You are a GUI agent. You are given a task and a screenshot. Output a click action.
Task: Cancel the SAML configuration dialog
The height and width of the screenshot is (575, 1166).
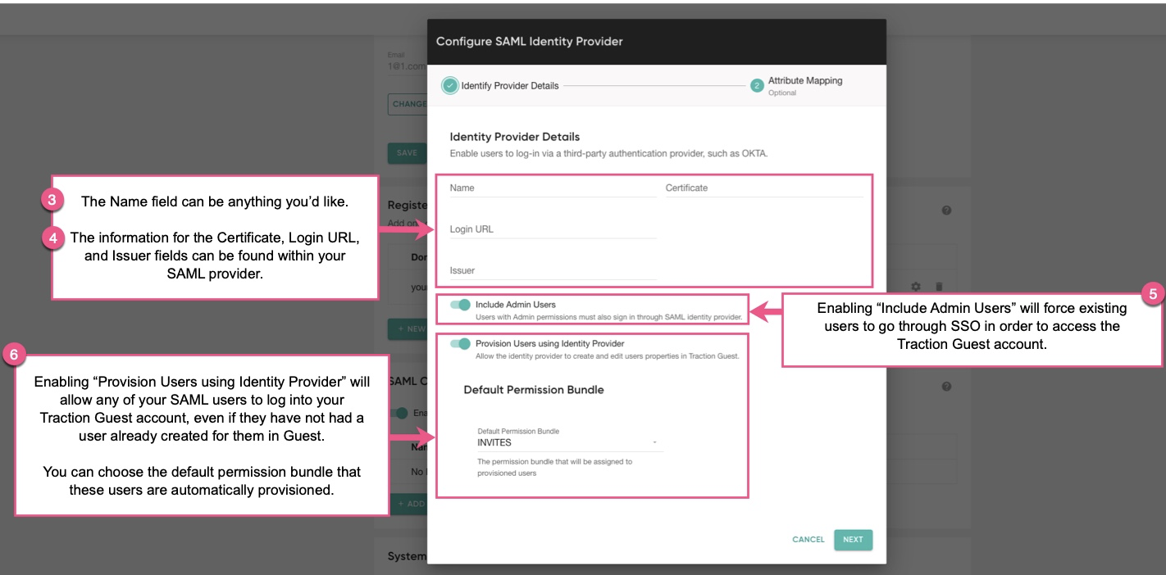(x=808, y=540)
